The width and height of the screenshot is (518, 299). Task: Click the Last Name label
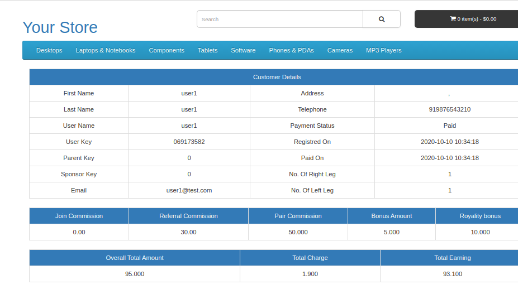[x=79, y=109]
